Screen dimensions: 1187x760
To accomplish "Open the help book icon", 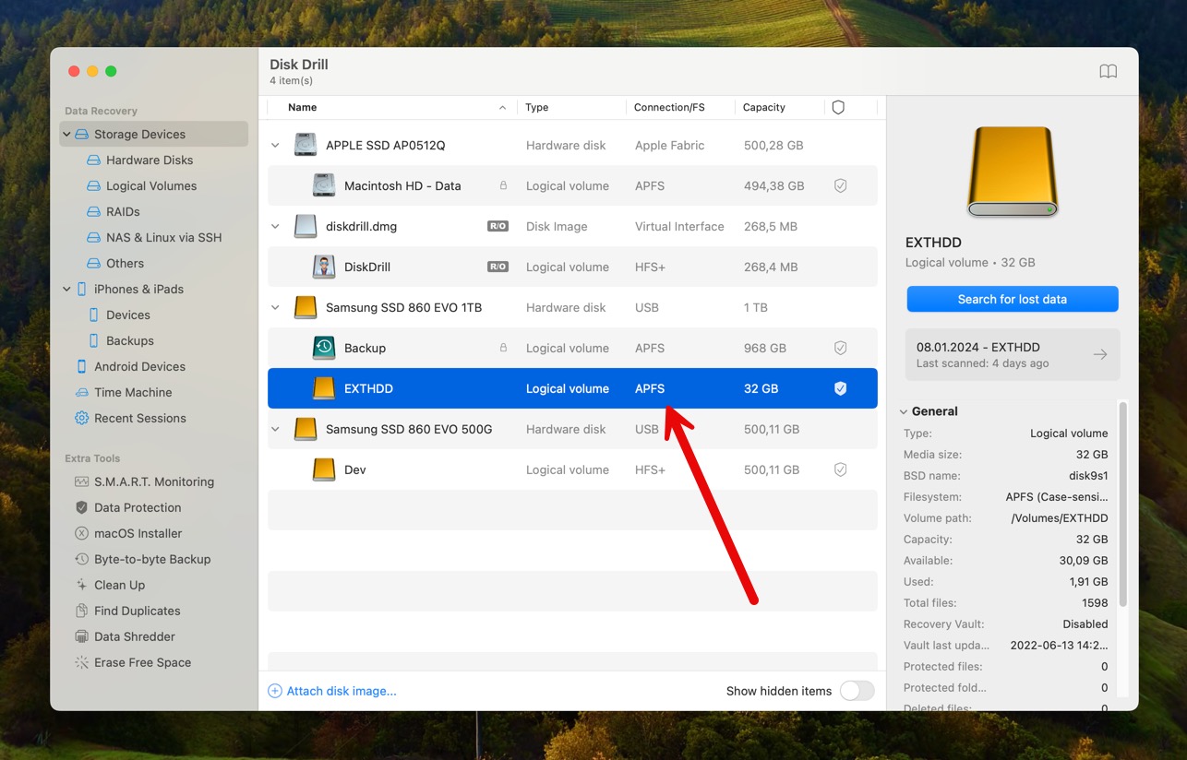I will coord(1108,72).
